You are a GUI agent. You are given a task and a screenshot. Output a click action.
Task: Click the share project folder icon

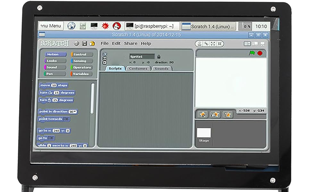(92, 43)
